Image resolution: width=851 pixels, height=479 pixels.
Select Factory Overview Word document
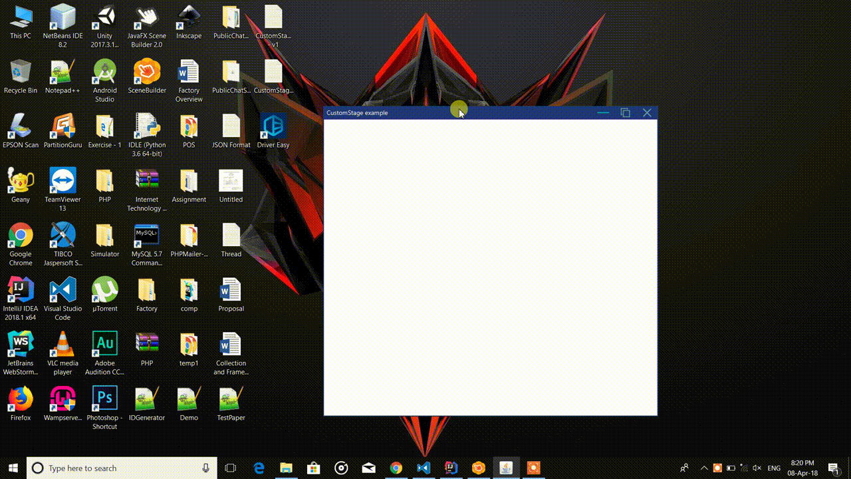click(189, 80)
